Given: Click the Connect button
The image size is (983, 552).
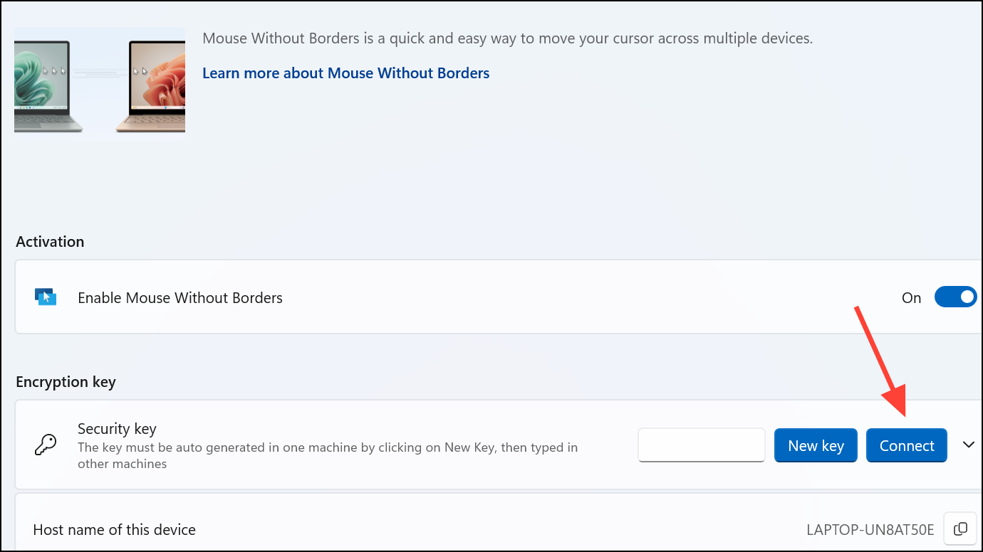Looking at the screenshot, I should pyautogui.click(x=907, y=445).
